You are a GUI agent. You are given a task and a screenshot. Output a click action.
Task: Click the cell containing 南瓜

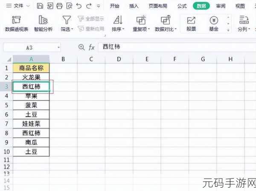(x=31, y=142)
